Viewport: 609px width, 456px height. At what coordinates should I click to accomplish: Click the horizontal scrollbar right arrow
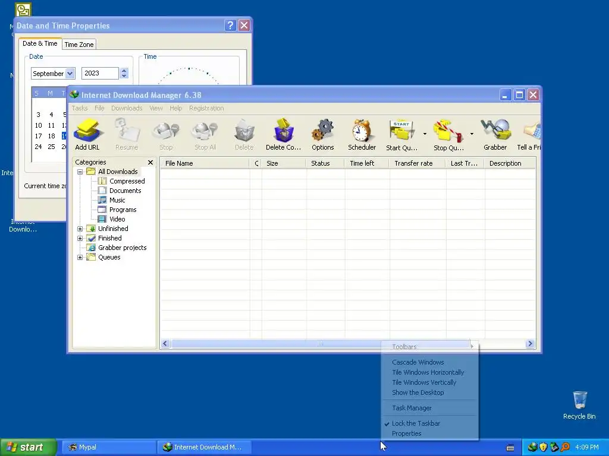[x=530, y=344]
